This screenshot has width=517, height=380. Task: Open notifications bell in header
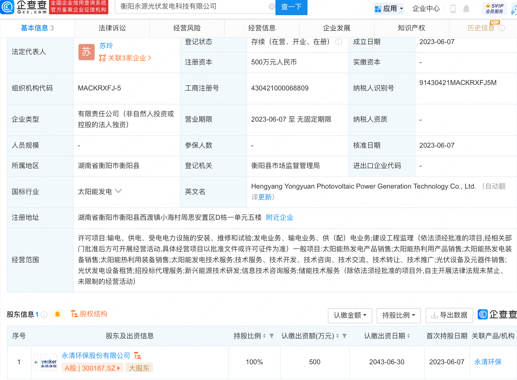[466, 9]
